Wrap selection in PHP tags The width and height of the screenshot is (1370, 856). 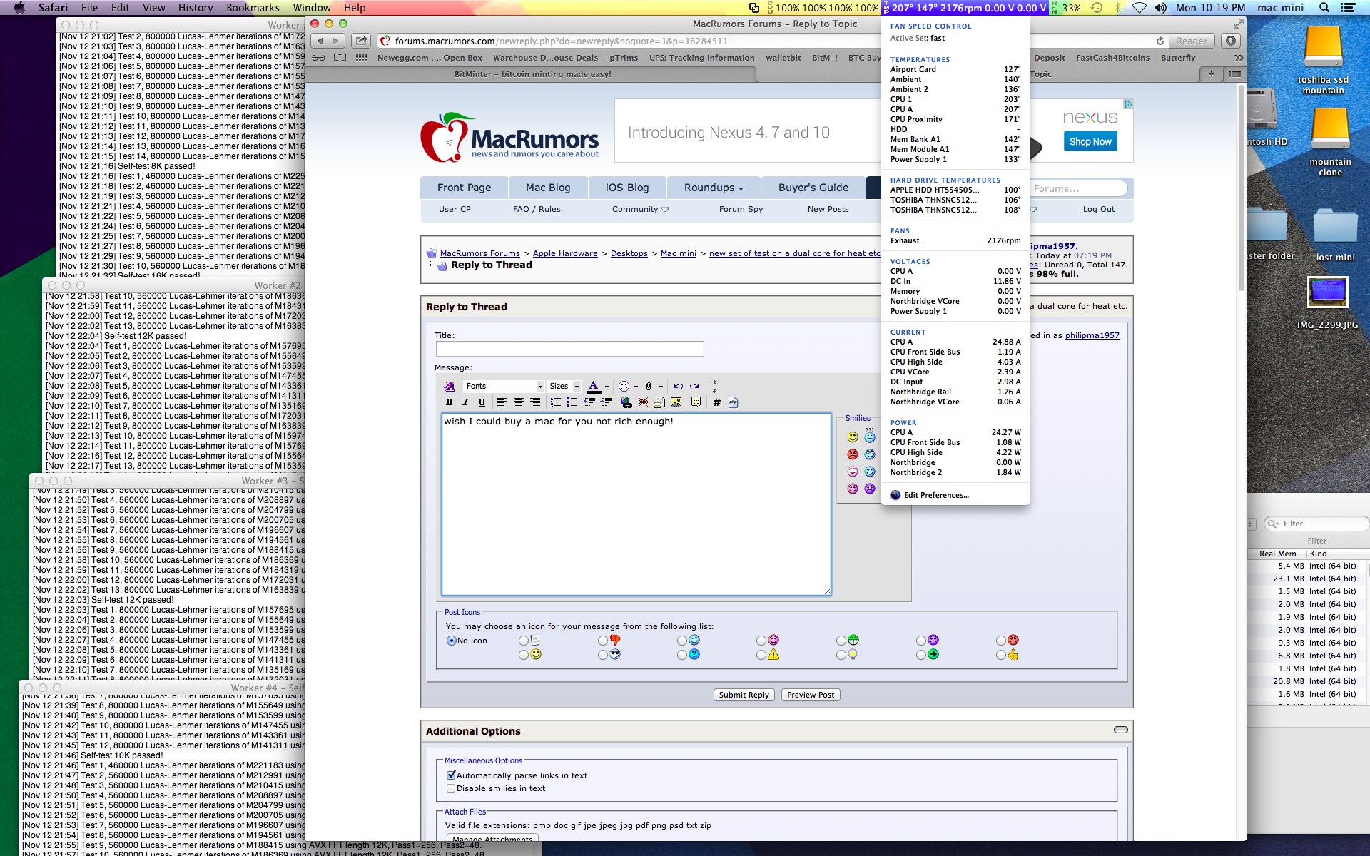pos(733,402)
